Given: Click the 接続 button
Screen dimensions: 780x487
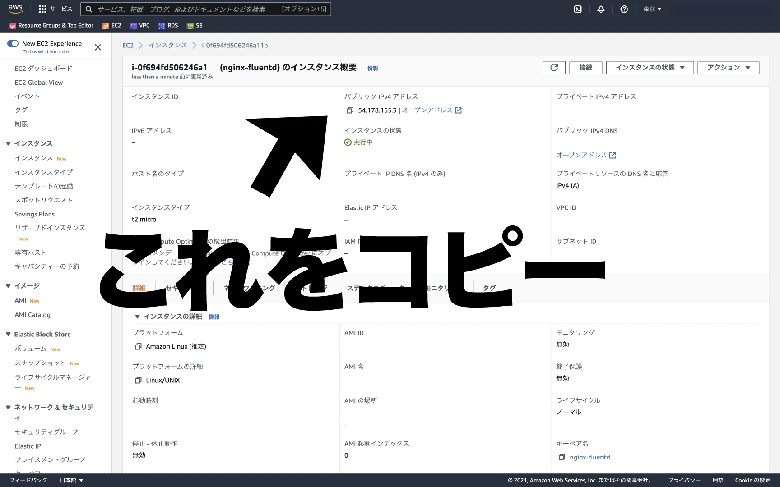Looking at the screenshot, I should [x=586, y=68].
